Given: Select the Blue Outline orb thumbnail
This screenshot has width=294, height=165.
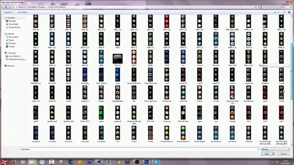Looking at the screenshot, I should [x=101, y=75].
